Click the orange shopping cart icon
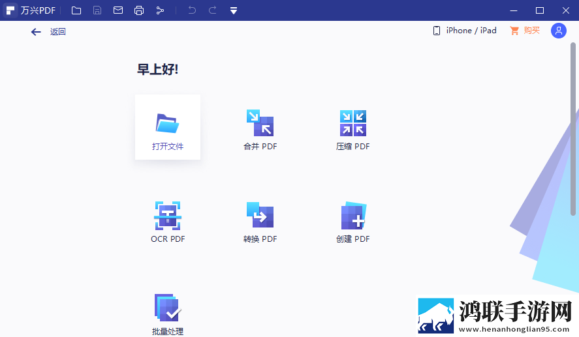Screen dimensions: 579x337 tap(514, 31)
